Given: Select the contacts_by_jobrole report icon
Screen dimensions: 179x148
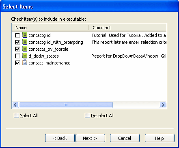Looking at the screenshot, I should click(x=25, y=49).
